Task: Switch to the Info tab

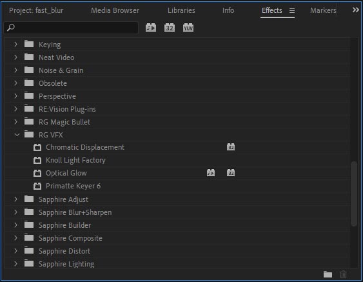Action: [228, 10]
